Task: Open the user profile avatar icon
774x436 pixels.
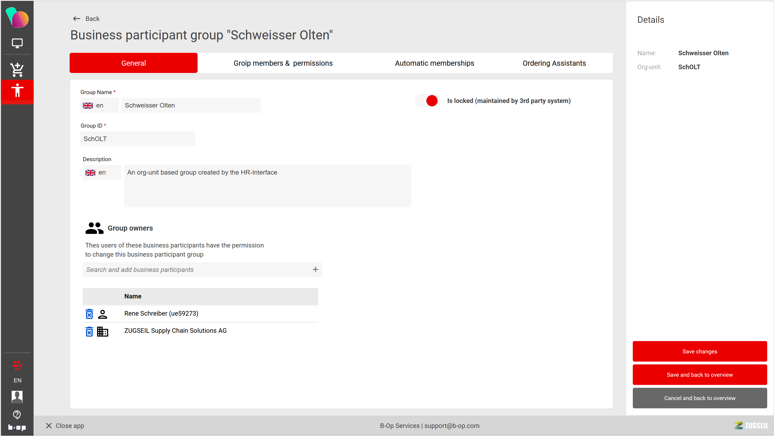Action: point(17,397)
